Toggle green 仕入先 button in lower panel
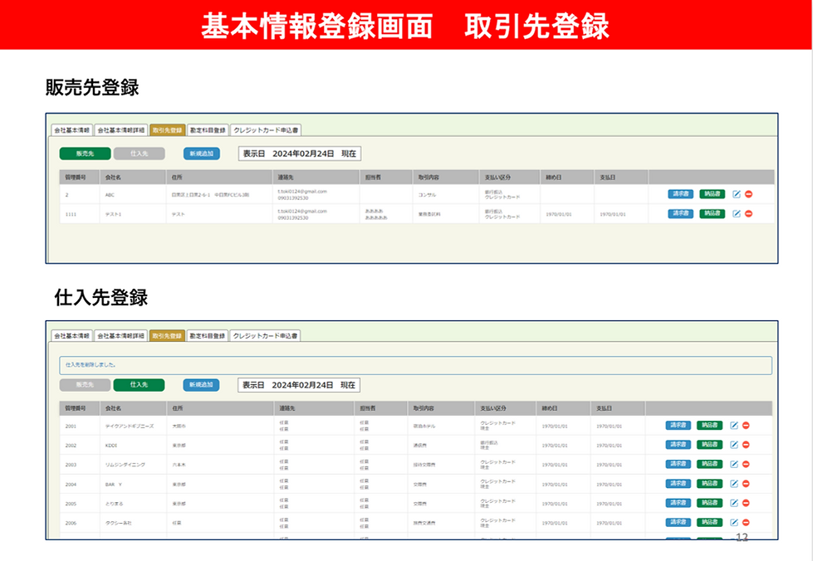 tap(139, 385)
